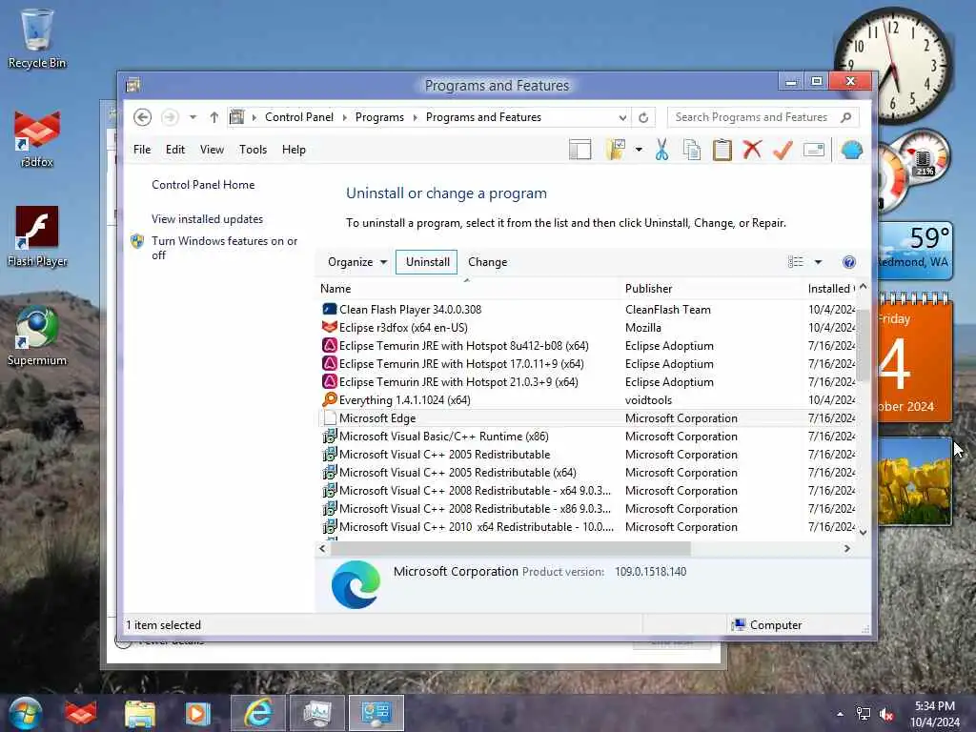This screenshot has width=976, height=732.
Task: Click the tulips slideshow gadget thumbnail
Action: 914,481
